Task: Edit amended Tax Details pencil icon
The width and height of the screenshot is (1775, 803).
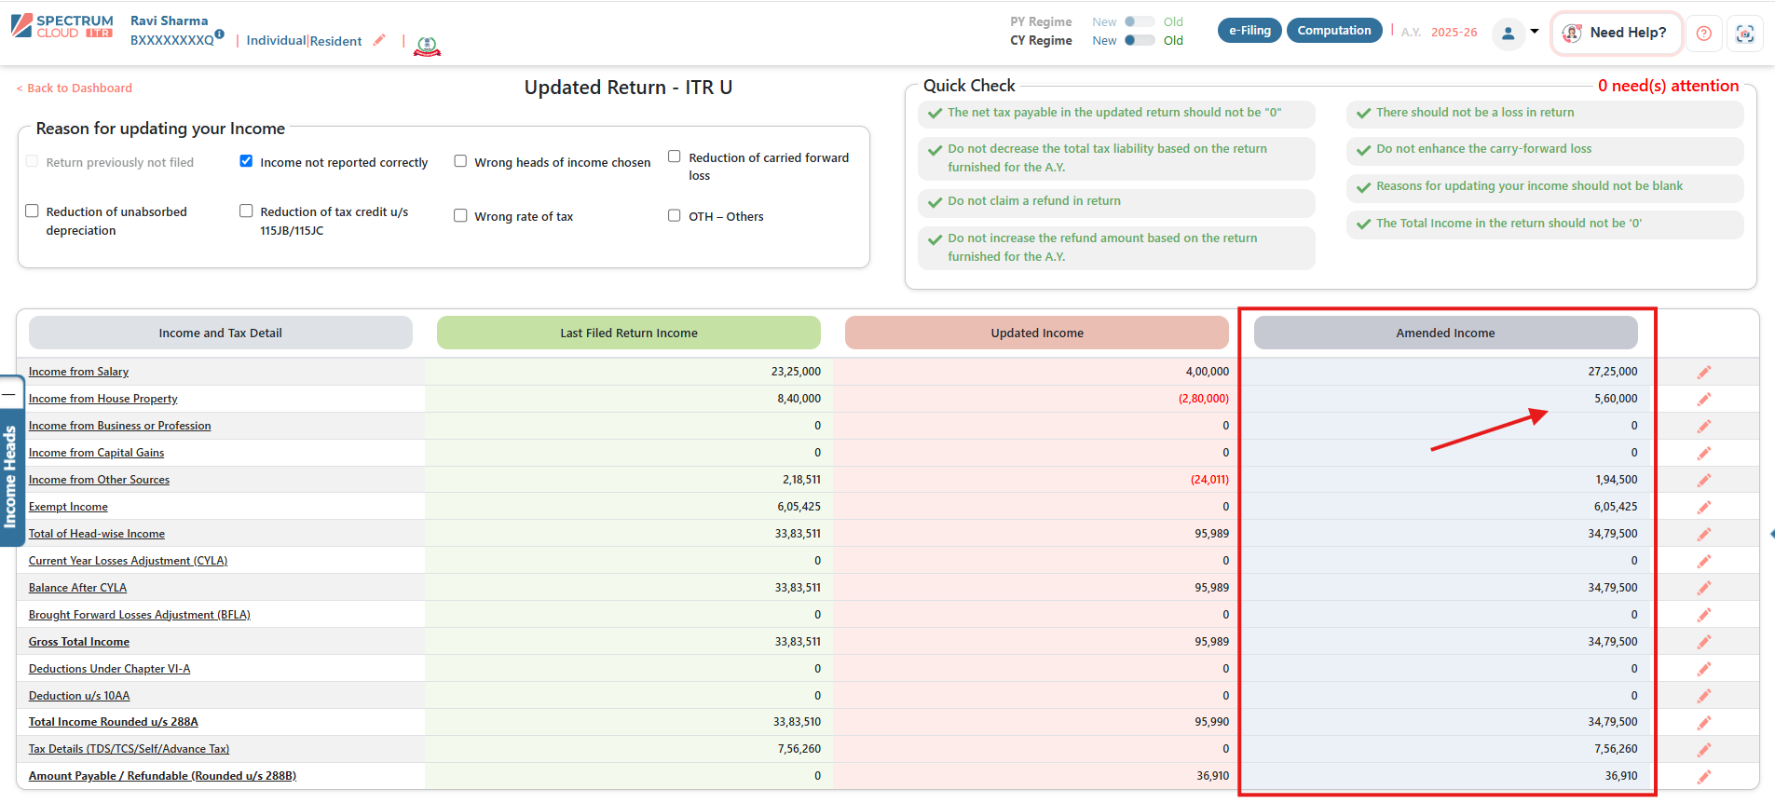Action: coord(1704,750)
